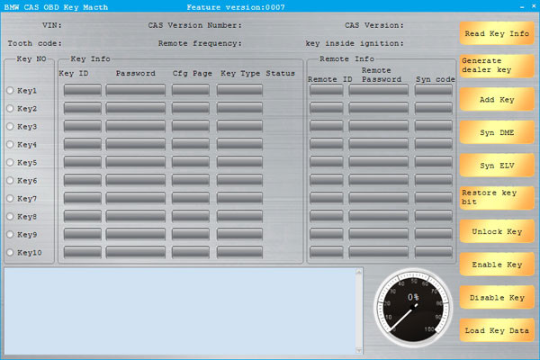Image resolution: width=540 pixels, height=360 pixels.
Task: Click the Cfg Page field for Key7
Action: [191, 198]
